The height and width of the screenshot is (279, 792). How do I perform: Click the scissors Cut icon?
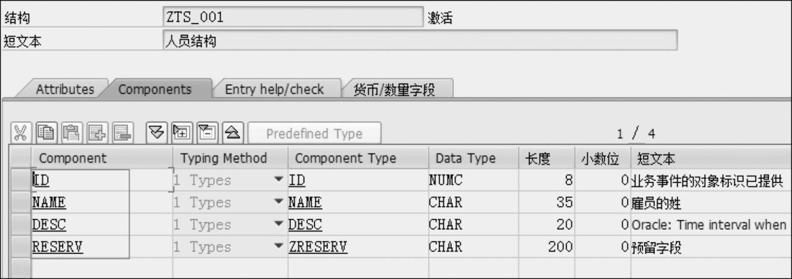pyautogui.click(x=20, y=133)
